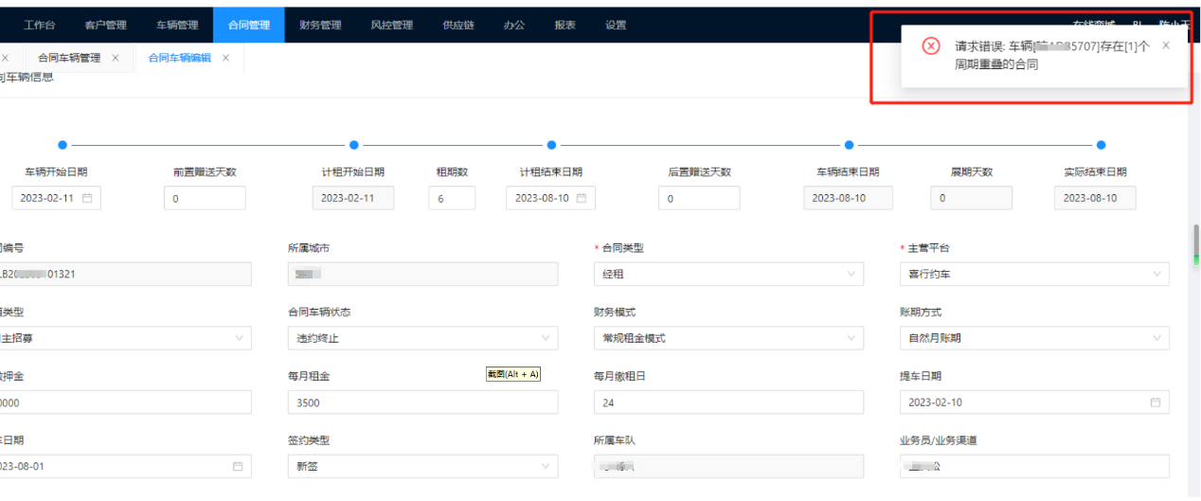Viewport: 1201px width, 501px height.
Task: Click the 所属车队 field
Action: pos(728,467)
